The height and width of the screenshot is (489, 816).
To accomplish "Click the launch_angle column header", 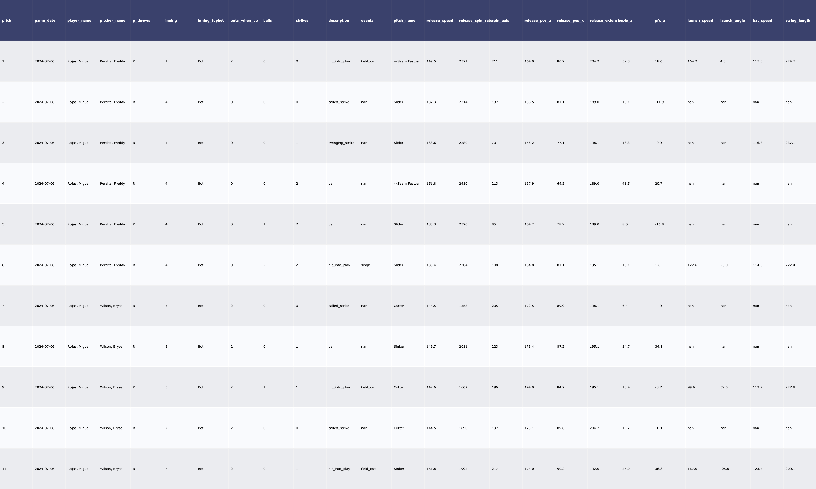I will [x=732, y=20].
